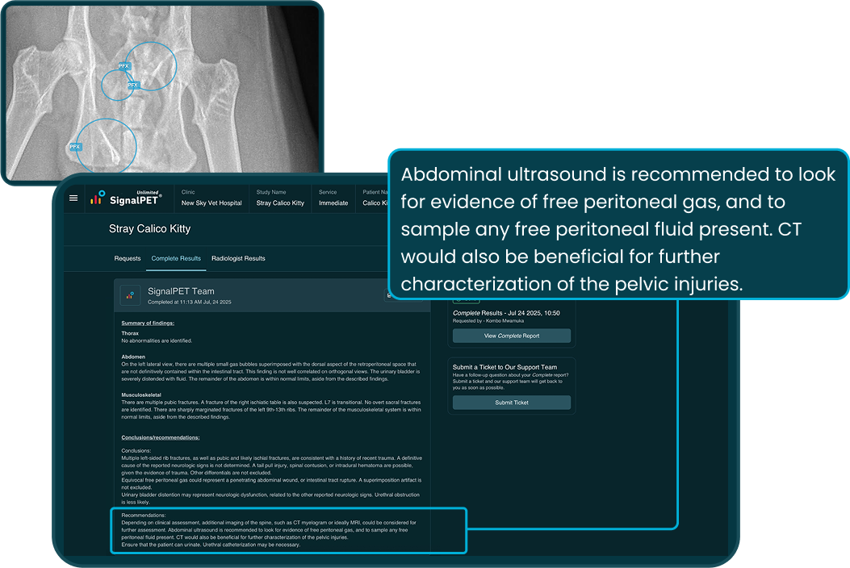Switch to the Requests tab
The image size is (850, 568).
(128, 258)
